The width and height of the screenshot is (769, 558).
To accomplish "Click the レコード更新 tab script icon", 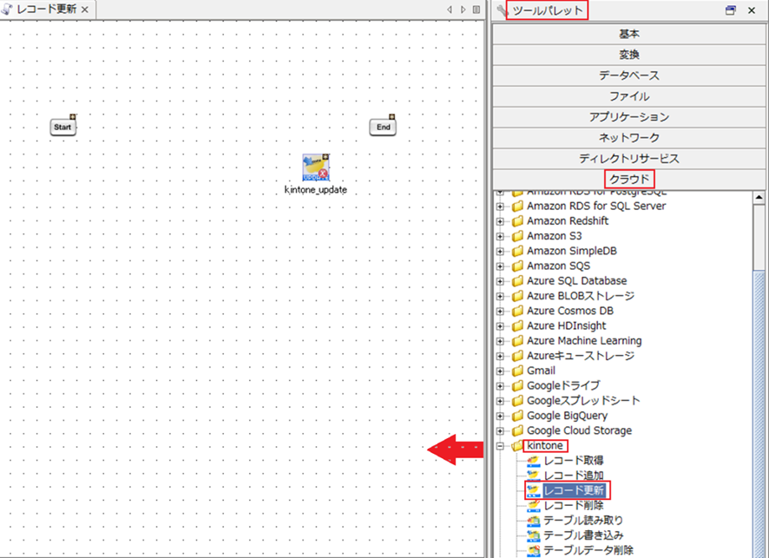I will tap(7, 9).
